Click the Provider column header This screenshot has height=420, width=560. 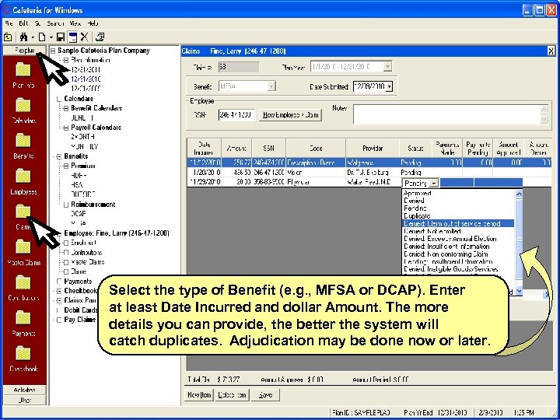(x=373, y=149)
